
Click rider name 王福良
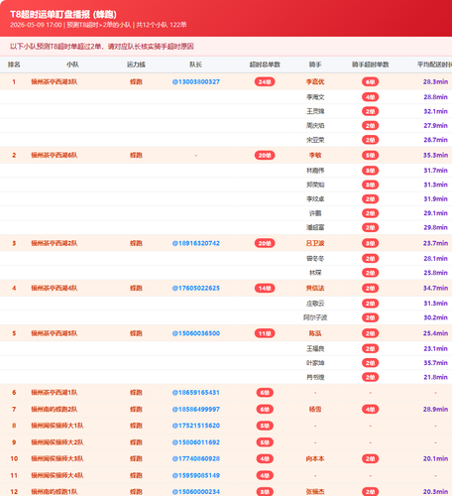[x=315, y=348]
